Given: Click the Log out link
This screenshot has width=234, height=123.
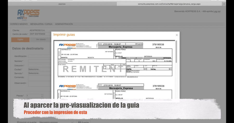Looking at the screenshot, I should coord(217,11).
